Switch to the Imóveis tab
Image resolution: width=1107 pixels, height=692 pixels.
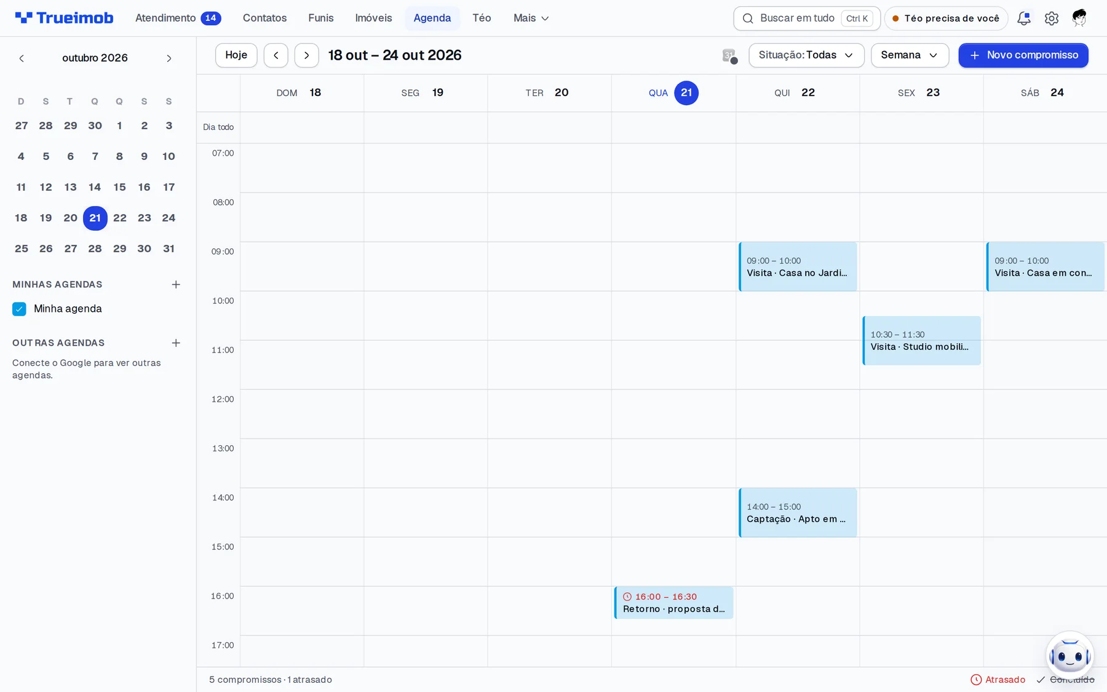(373, 18)
